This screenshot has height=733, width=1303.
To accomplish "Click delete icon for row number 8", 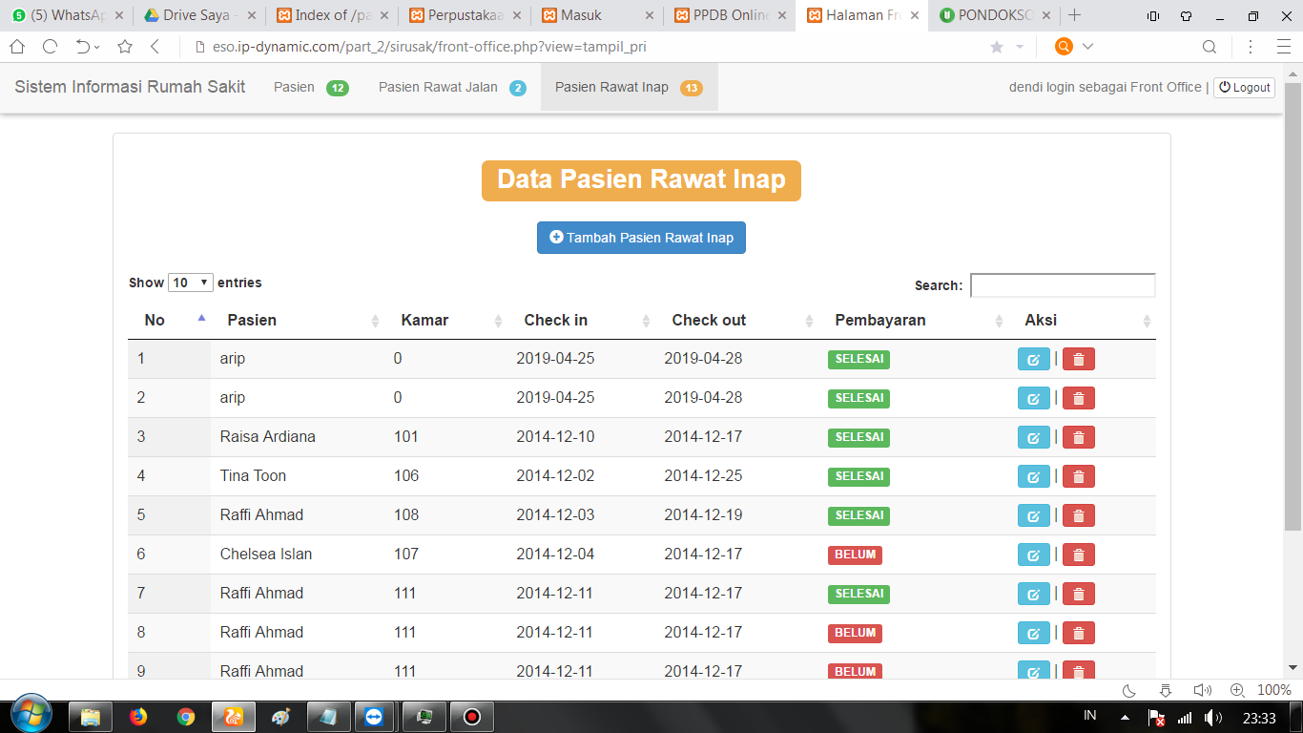I will 1078,633.
